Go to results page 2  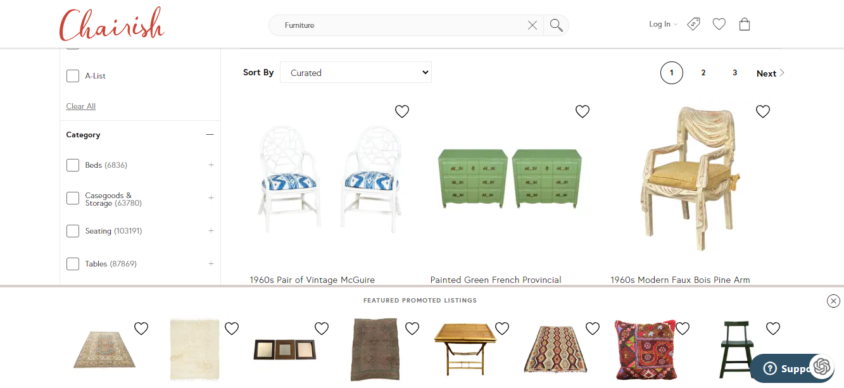[703, 73]
